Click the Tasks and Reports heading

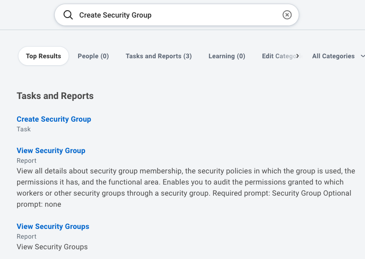click(55, 96)
